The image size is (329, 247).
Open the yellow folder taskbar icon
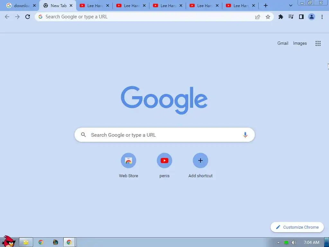point(26,242)
